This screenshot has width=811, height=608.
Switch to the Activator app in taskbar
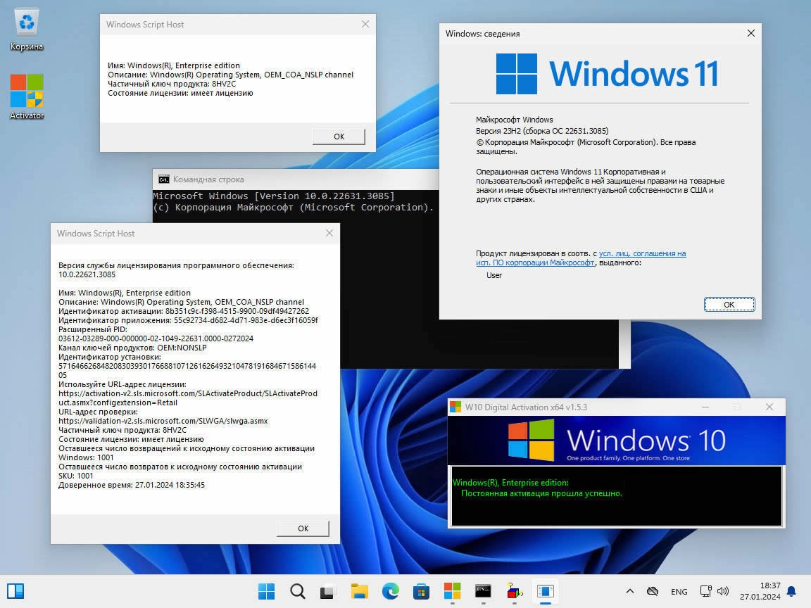pos(452,591)
